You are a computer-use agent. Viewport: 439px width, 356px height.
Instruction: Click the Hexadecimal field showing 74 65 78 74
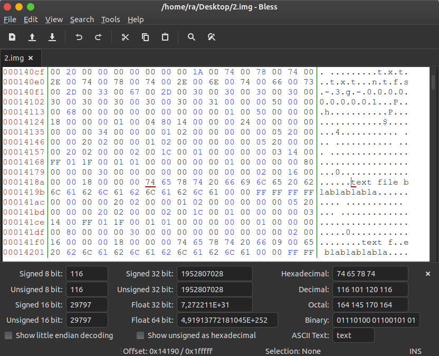pos(370,273)
